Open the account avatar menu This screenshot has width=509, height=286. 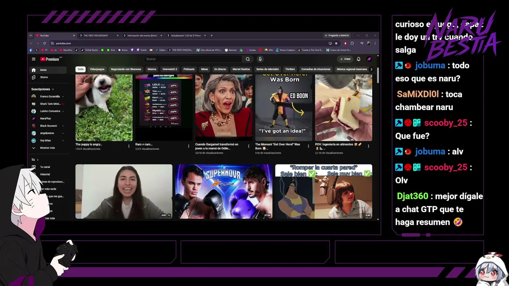(369, 59)
